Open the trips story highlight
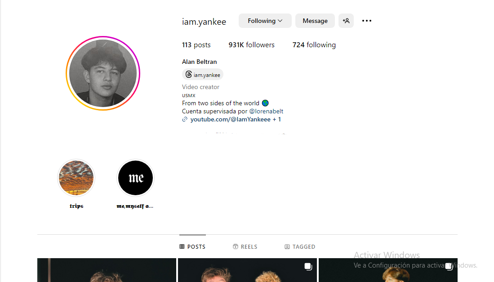The width and height of the screenshot is (494, 282). click(76, 178)
